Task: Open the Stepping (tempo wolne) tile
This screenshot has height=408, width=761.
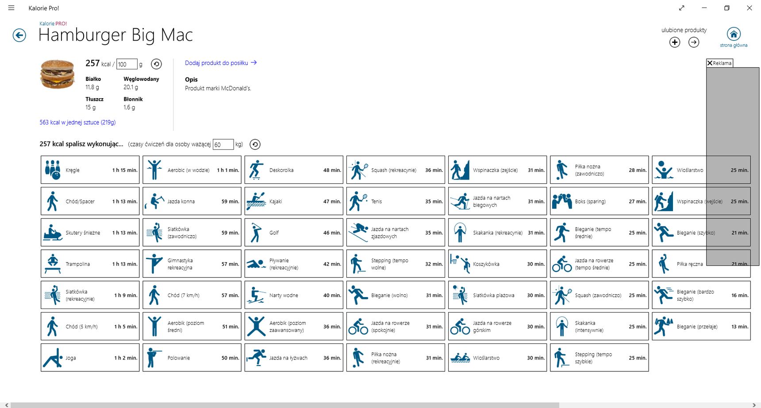Action: point(396,264)
